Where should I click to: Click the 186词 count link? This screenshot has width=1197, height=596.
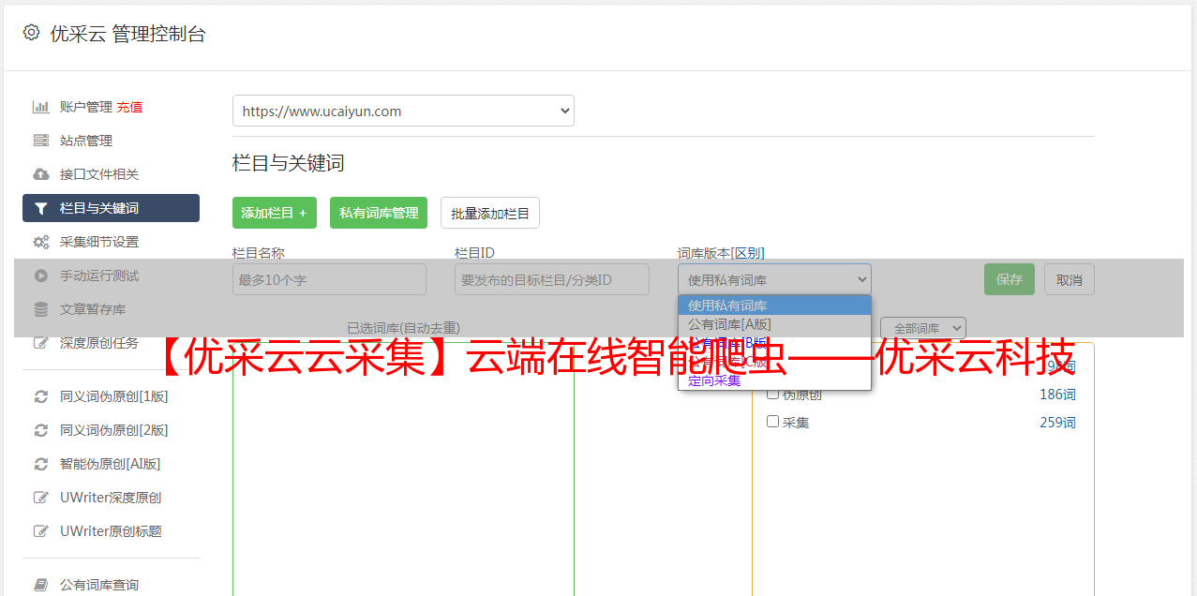[1057, 395]
